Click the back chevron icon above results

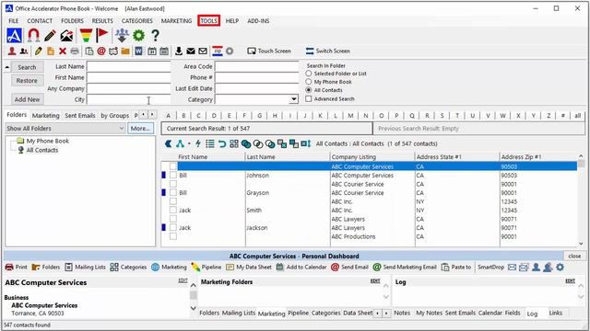pyautogui.click(x=169, y=143)
